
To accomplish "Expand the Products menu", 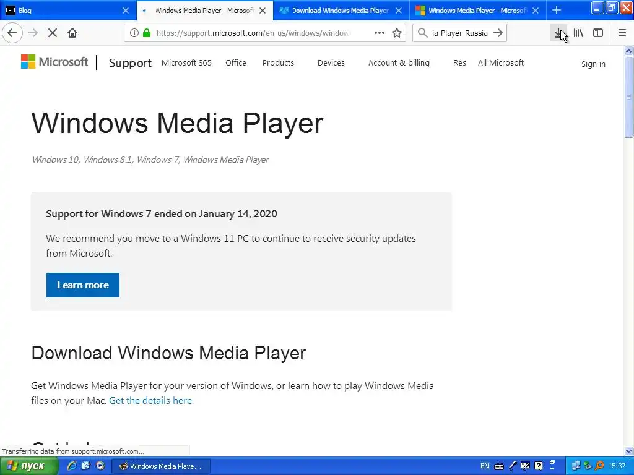I will tap(278, 63).
